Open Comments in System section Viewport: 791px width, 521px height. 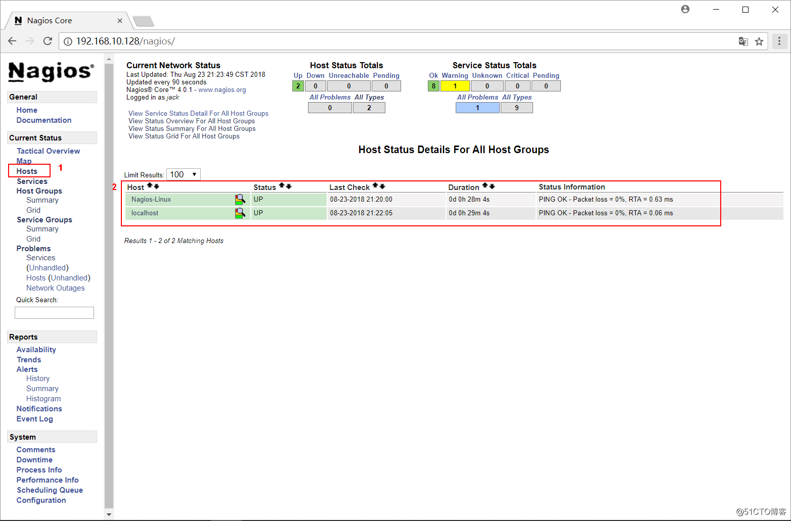pyautogui.click(x=36, y=450)
